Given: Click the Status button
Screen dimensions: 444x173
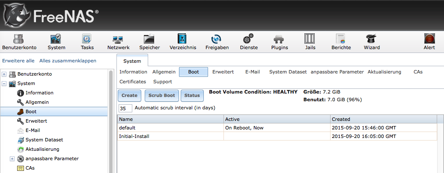Looking at the screenshot, I should tap(192, 96).
